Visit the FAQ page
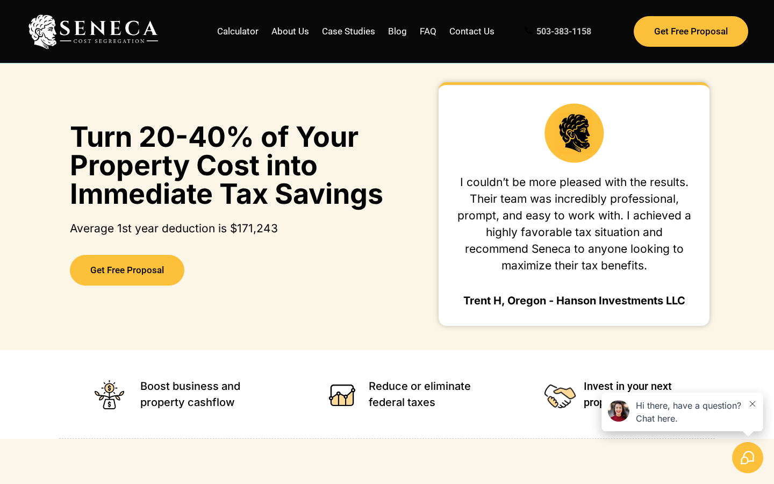Viewport: 774px width, 484px height. coord(428,31)
